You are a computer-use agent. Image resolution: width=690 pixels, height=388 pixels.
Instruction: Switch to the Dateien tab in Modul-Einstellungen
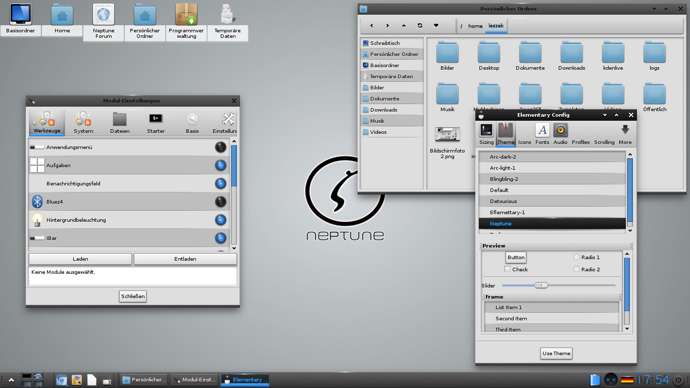click(120, 123)
